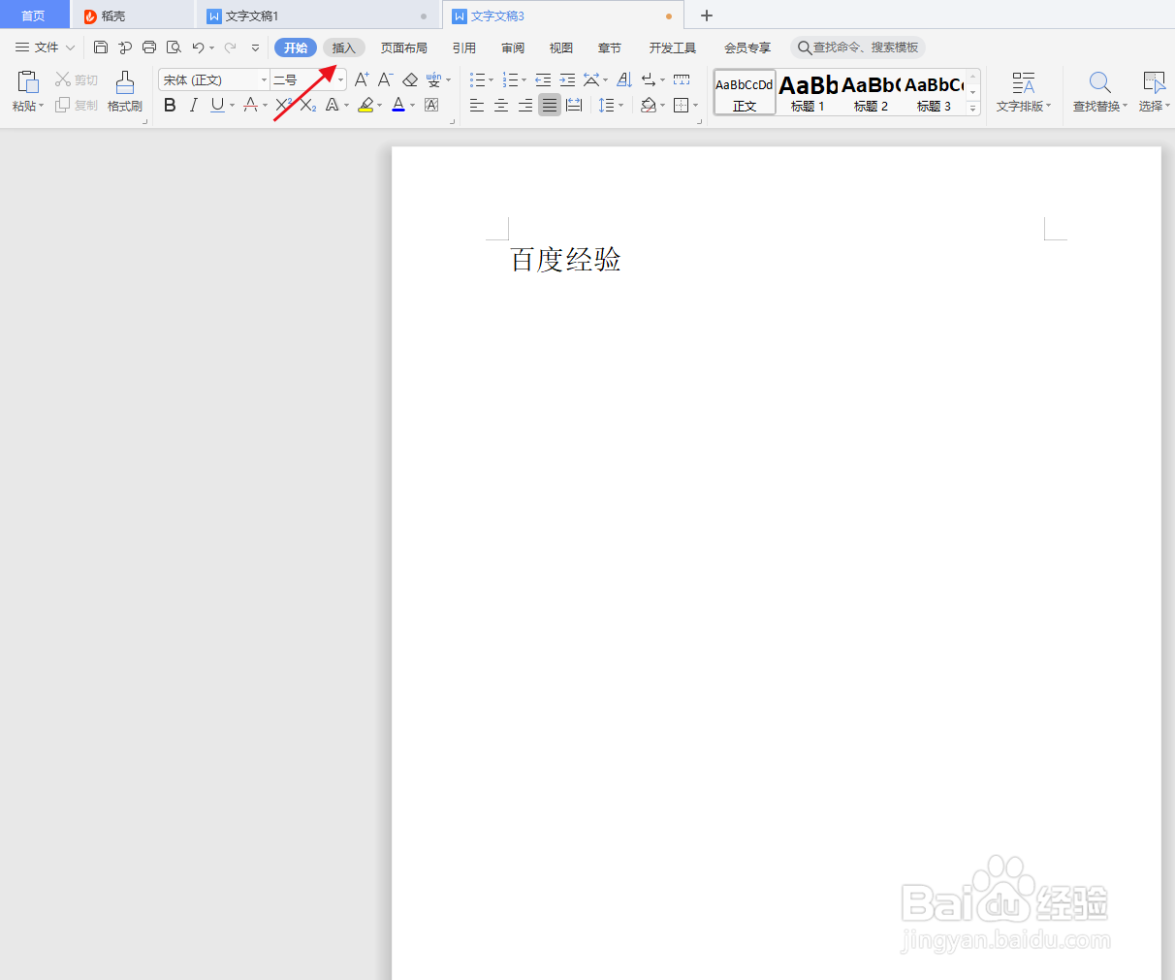The width and height of the screenshot is (1175, 980).
Task: Click the Clear Formatting eraser icon
Action: 410,79
